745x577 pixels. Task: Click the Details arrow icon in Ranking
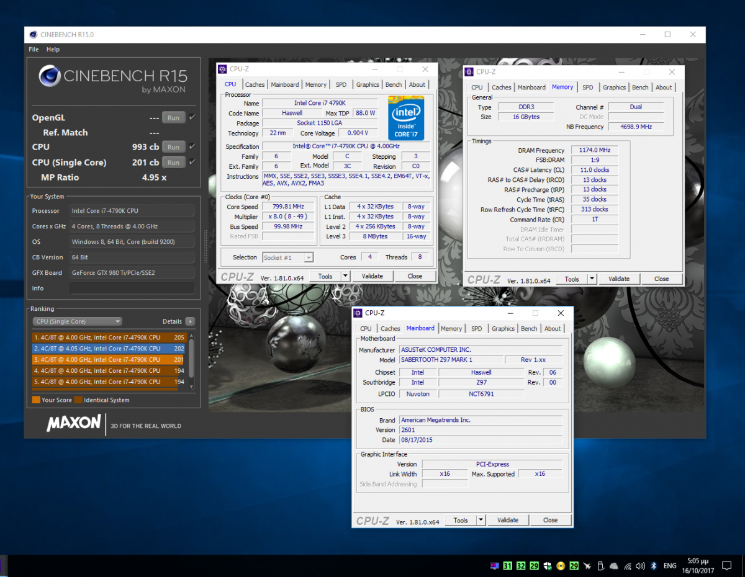190,321
